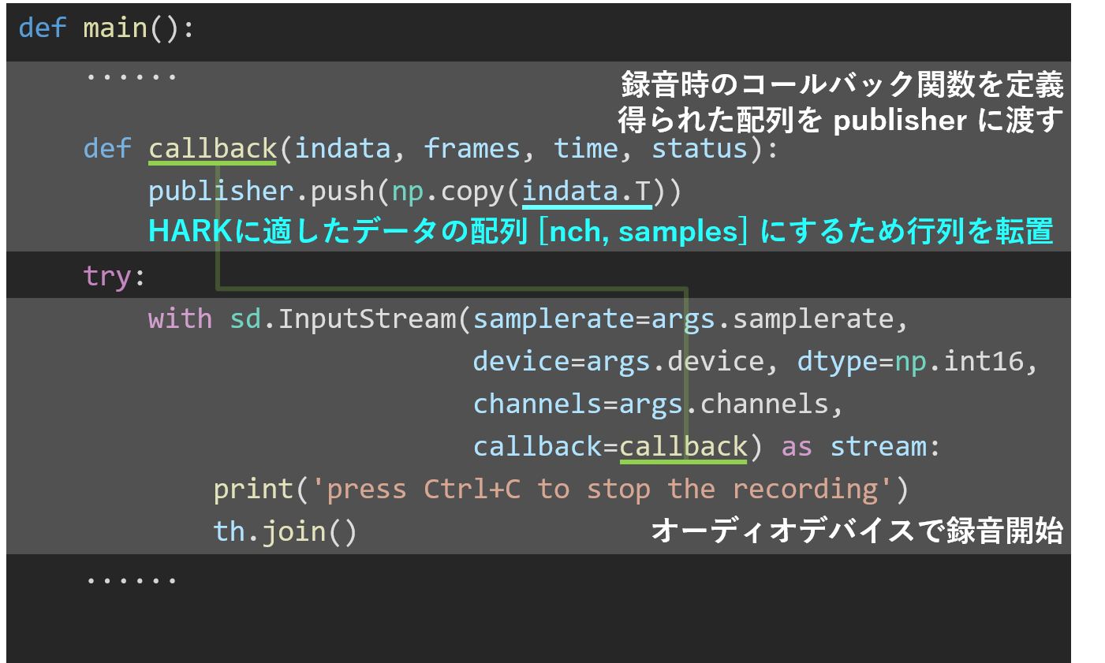Click the オーディオデバイスで録音開始 annotation
The width and height of the screenshot is (1105, 663).
pyautogui.click(x=857, y=531)
